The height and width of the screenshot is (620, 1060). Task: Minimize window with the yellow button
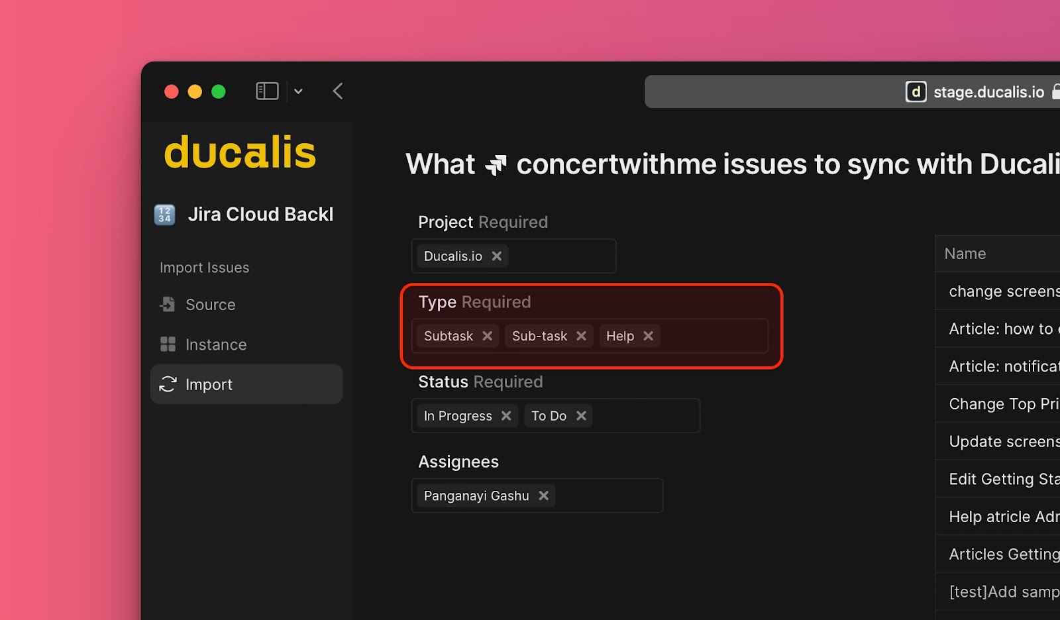point(195,91)
